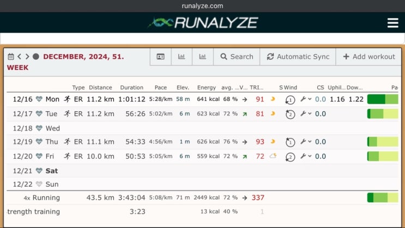405x228 pixels.
Task: Expand Friday's wrench tools dropdown
Action: 306,156
